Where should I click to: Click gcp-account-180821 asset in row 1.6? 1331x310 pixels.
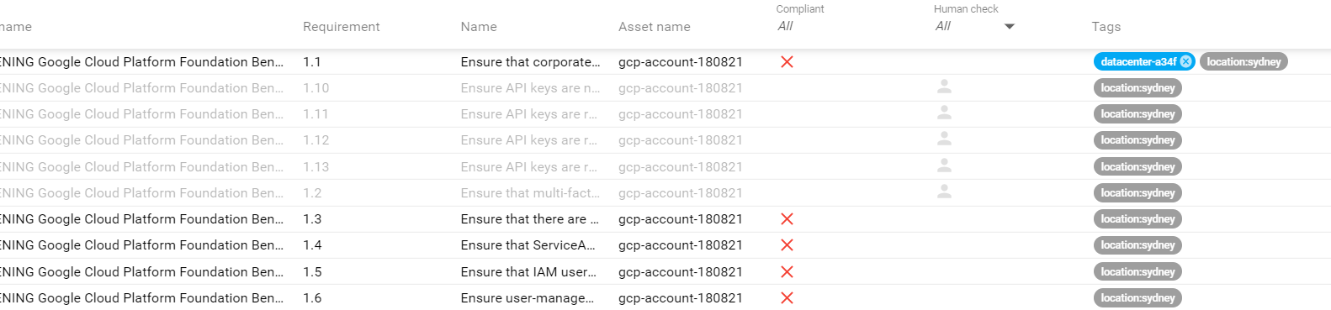pos(681,297)
